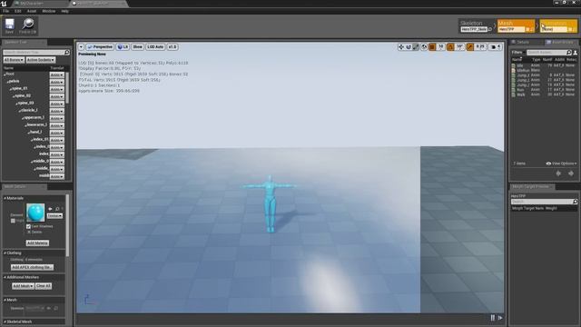Toggle the scale snapping orange icon
Viewport: 581px width, 327px height.
click(470, 47)
